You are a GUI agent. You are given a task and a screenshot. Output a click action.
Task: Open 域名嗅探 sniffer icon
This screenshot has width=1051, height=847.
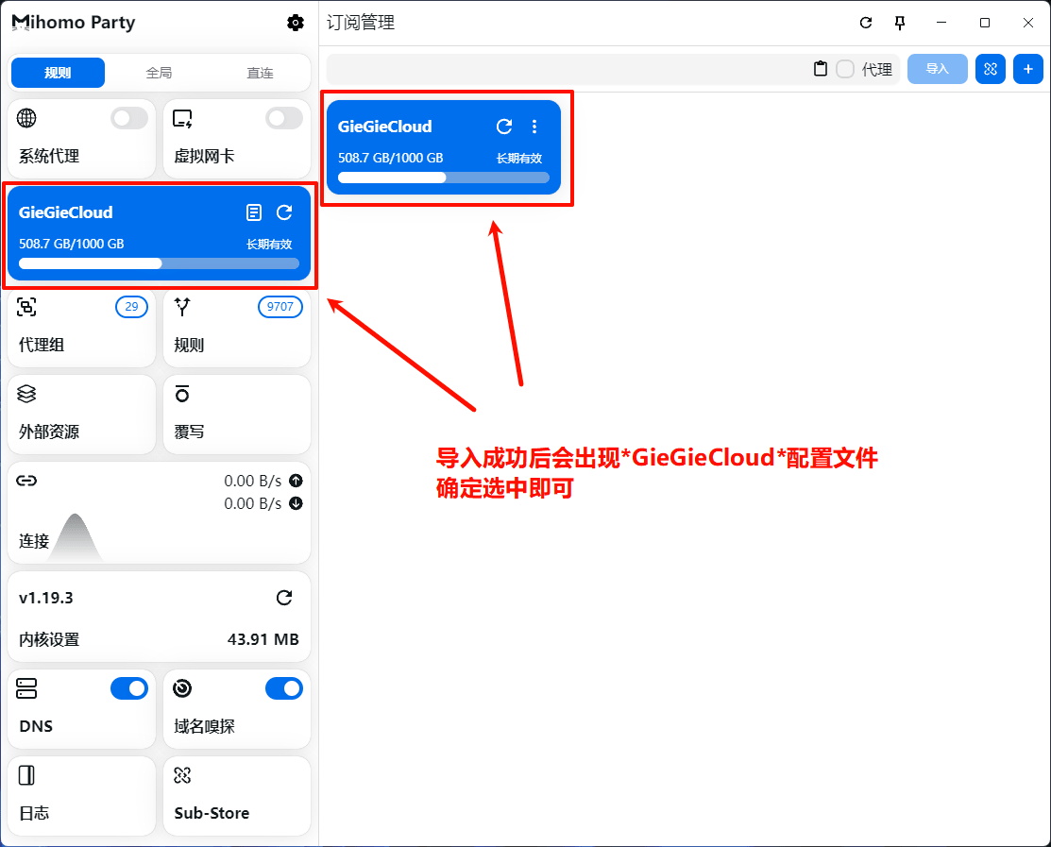coord(182,689)
